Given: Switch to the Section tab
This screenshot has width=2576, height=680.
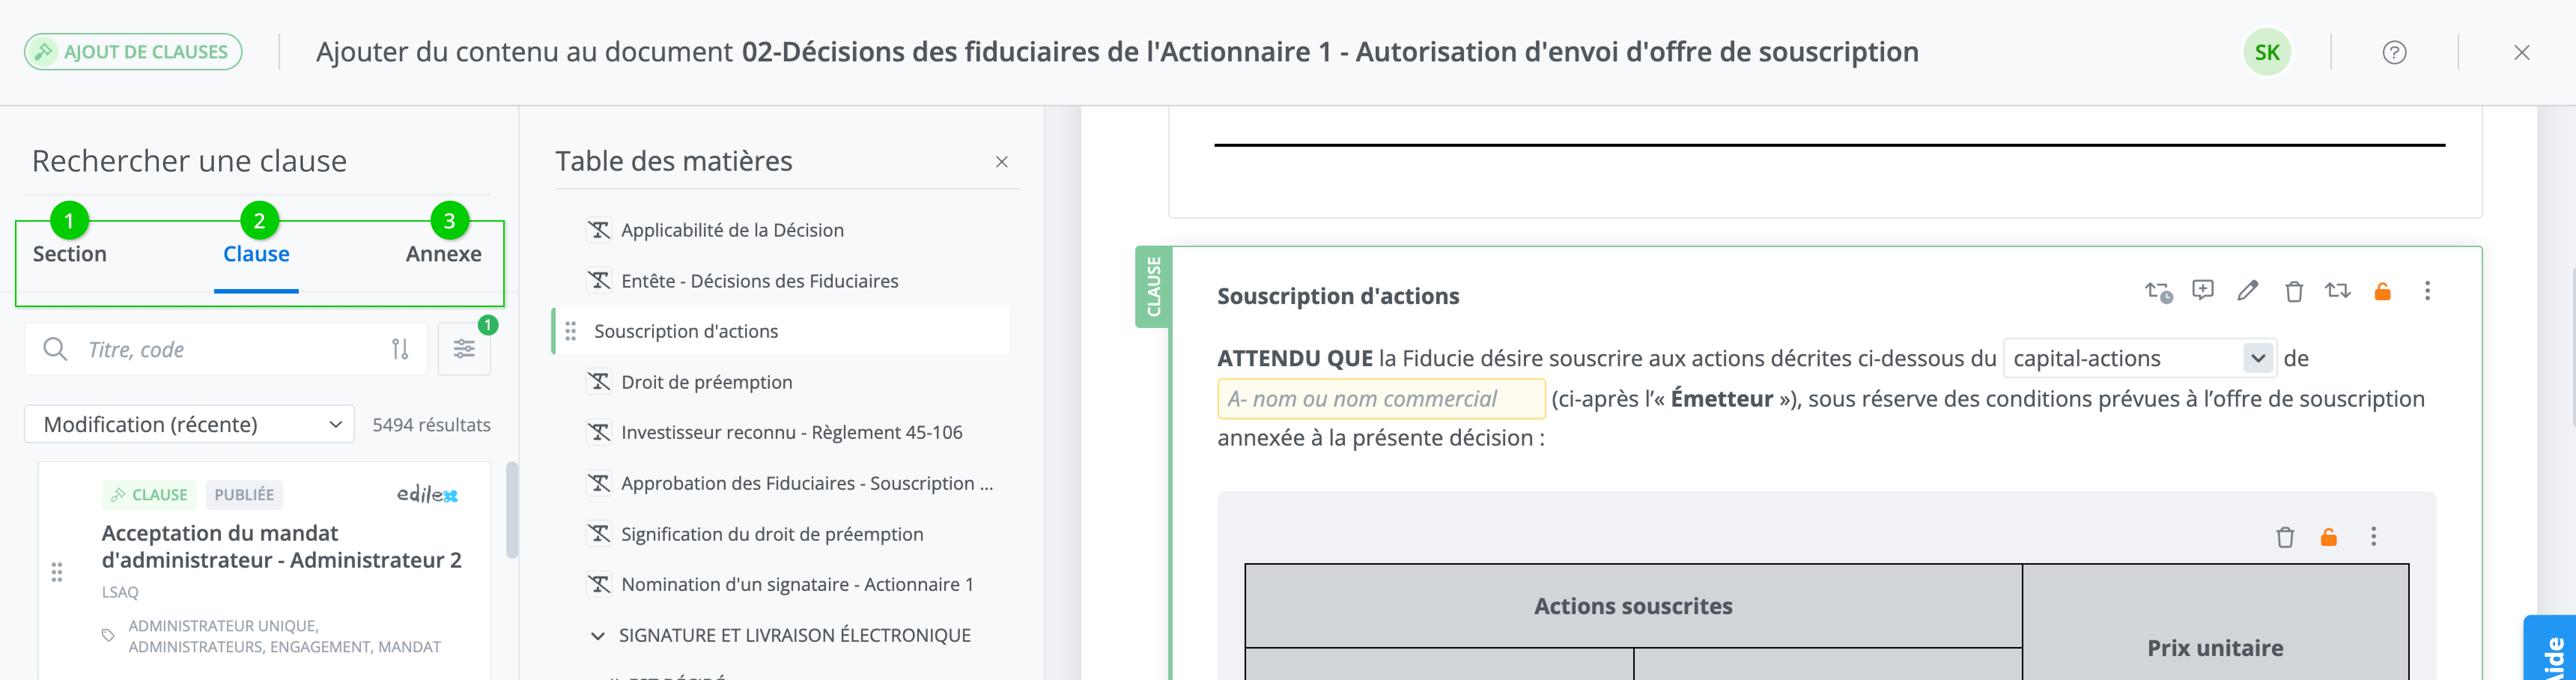Looking at the screenshot, I should point(69,254).
